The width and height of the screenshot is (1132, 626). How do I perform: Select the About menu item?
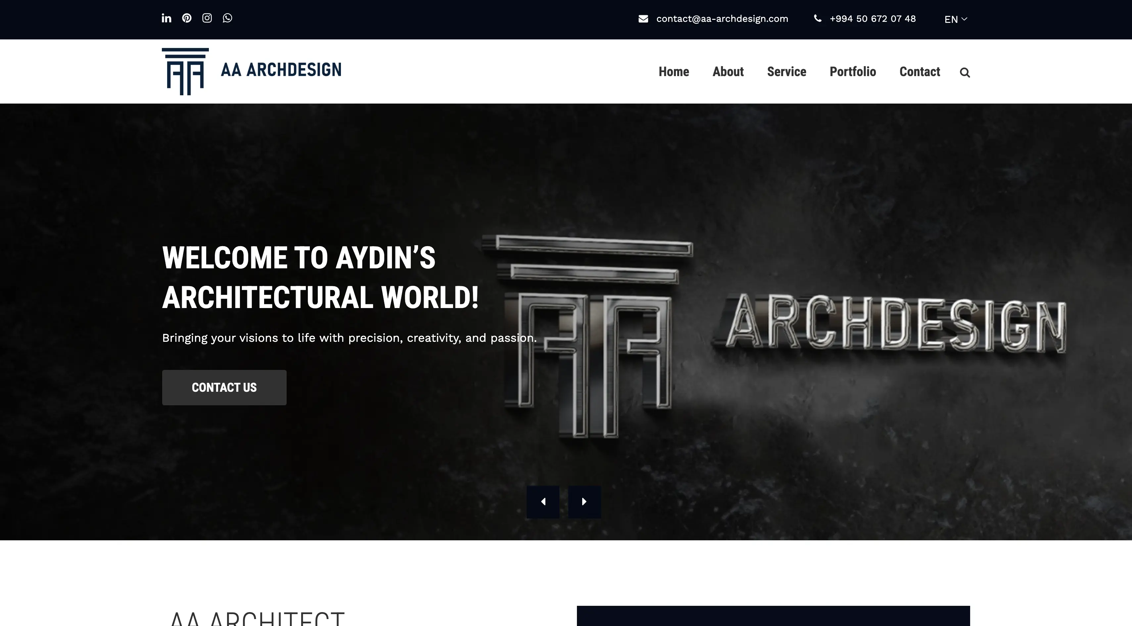coord(728,71)
